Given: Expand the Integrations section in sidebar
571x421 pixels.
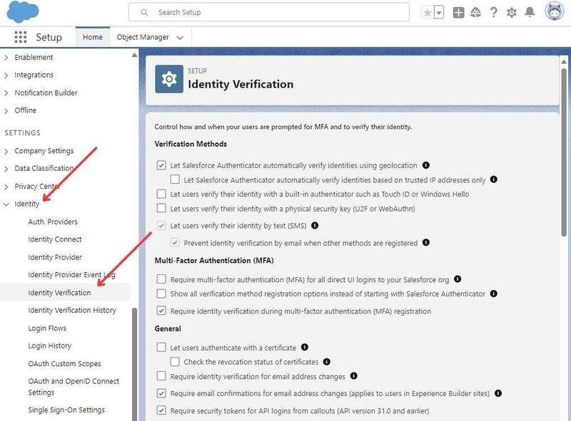Looking at the screenshot, I should pyautogui.click(x=6, y=76).
